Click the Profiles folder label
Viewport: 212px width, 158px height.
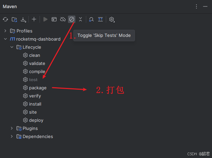pos(24,31)
